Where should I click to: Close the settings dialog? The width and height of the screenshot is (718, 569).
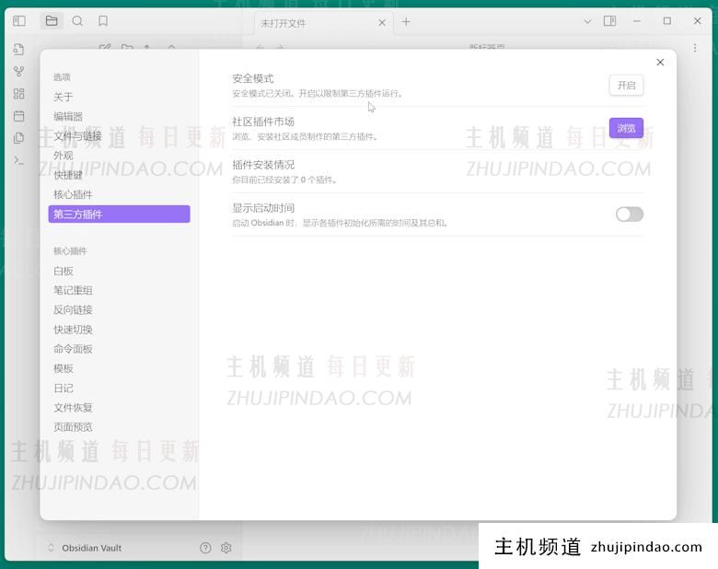click(660, 63)
